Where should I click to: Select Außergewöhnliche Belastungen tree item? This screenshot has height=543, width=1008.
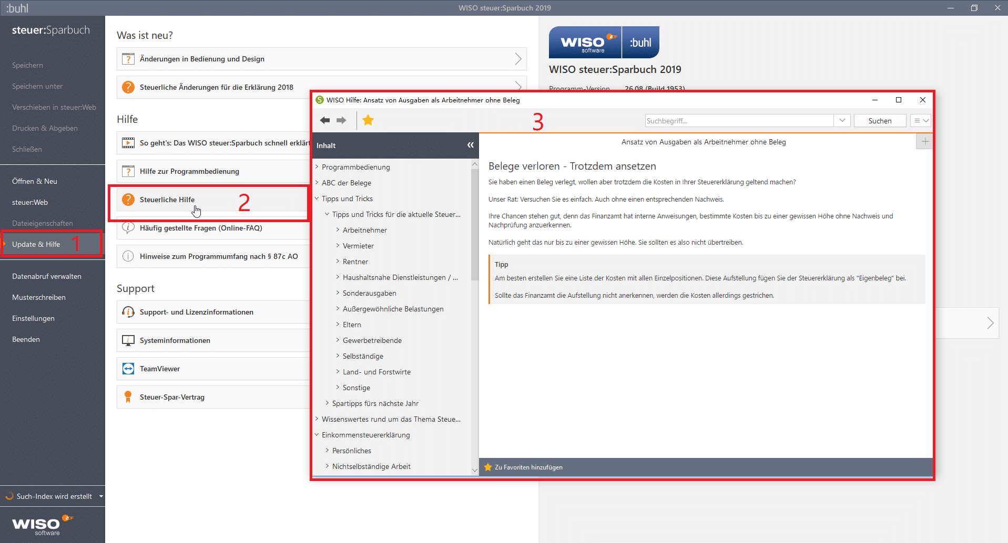[x=393, y=309]
